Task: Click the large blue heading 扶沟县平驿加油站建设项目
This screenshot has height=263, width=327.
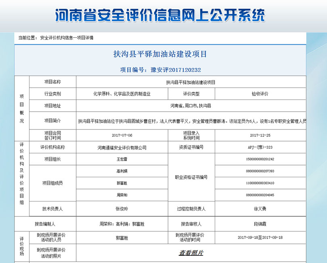Action: tap(160, 54)
